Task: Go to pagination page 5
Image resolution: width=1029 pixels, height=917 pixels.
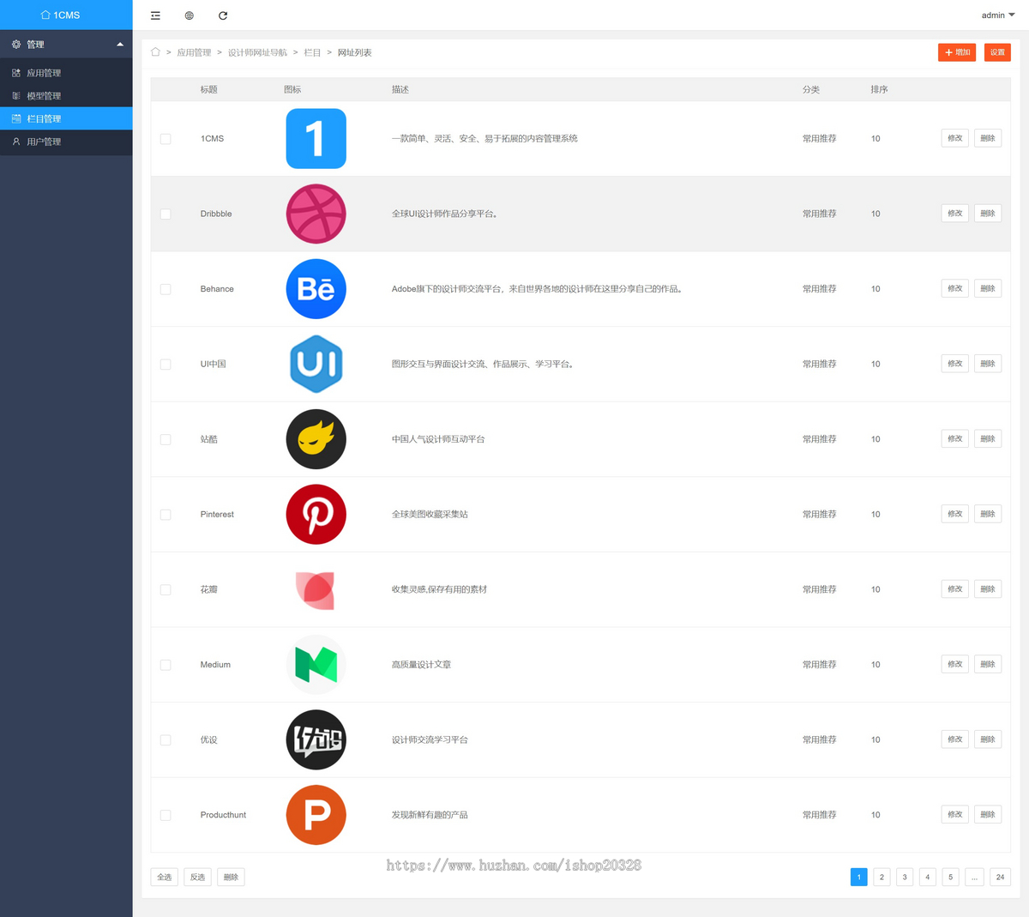Action: click(950, 877)
